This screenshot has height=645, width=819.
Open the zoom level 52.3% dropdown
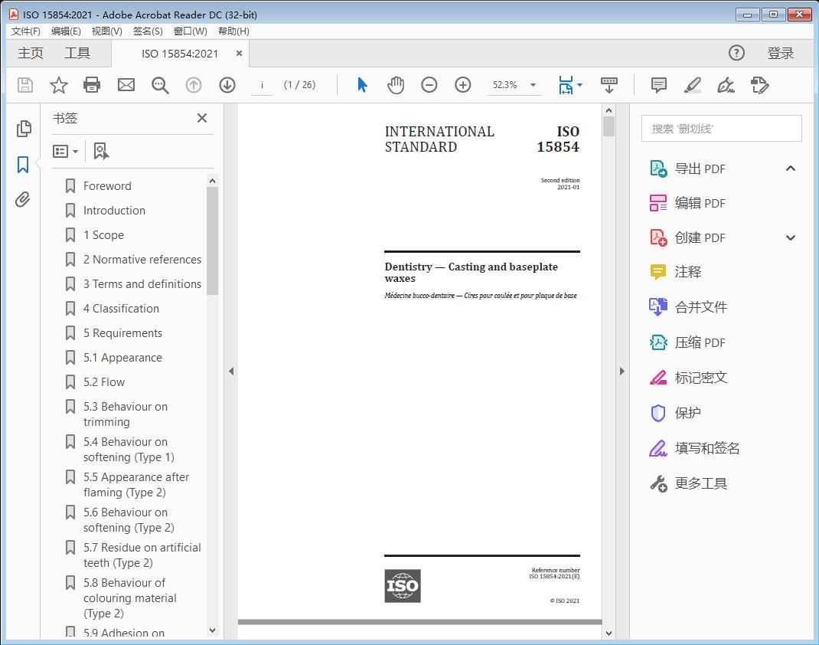[533, 85]
